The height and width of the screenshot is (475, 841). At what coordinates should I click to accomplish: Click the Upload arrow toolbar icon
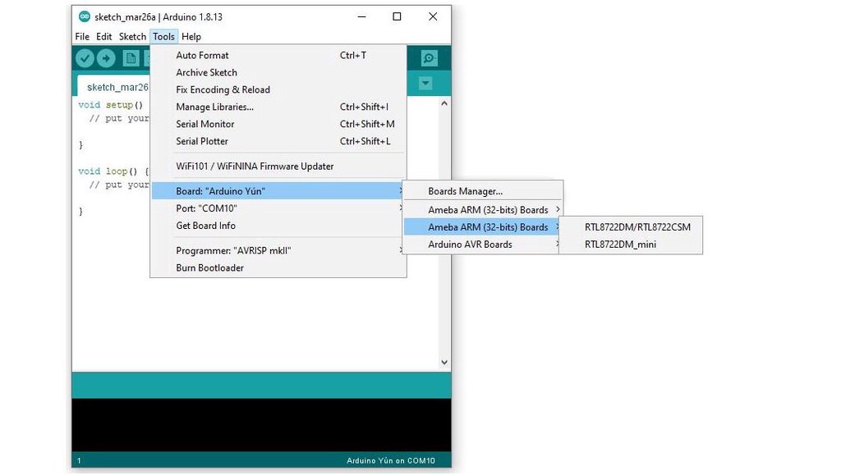(106, 58)
